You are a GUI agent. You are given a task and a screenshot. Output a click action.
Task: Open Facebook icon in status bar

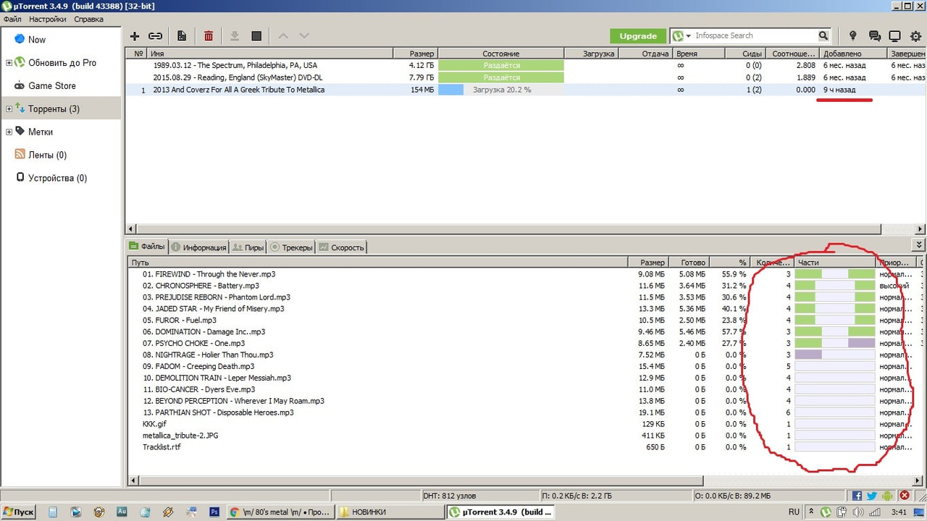click(857, 496)
